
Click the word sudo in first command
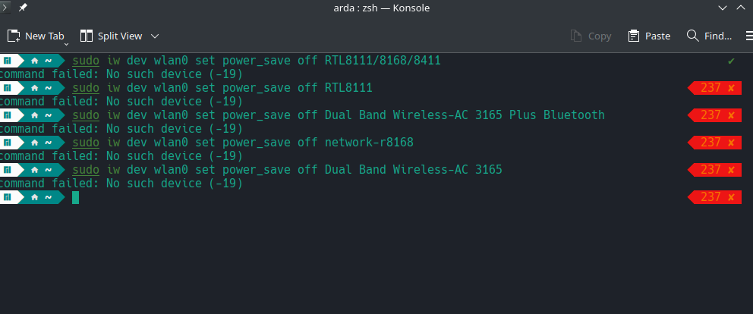click(x=86, y=61)
